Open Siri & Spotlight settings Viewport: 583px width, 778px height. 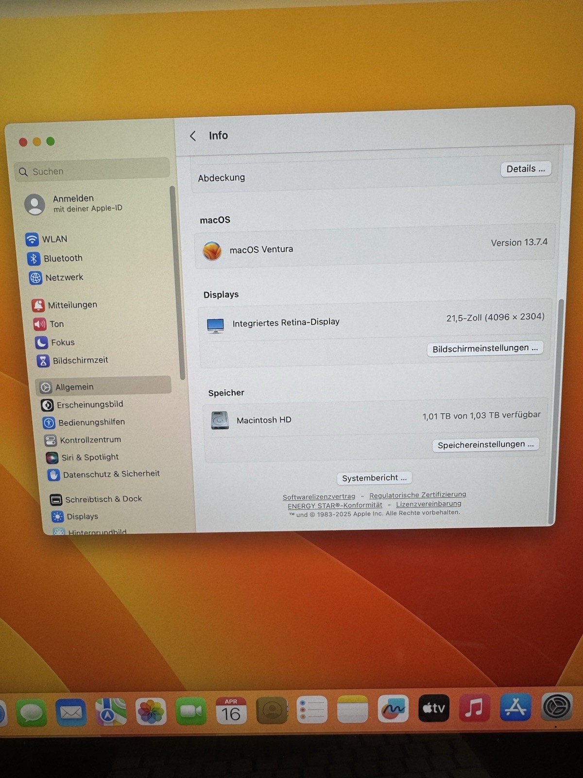[x=82, y=457]
